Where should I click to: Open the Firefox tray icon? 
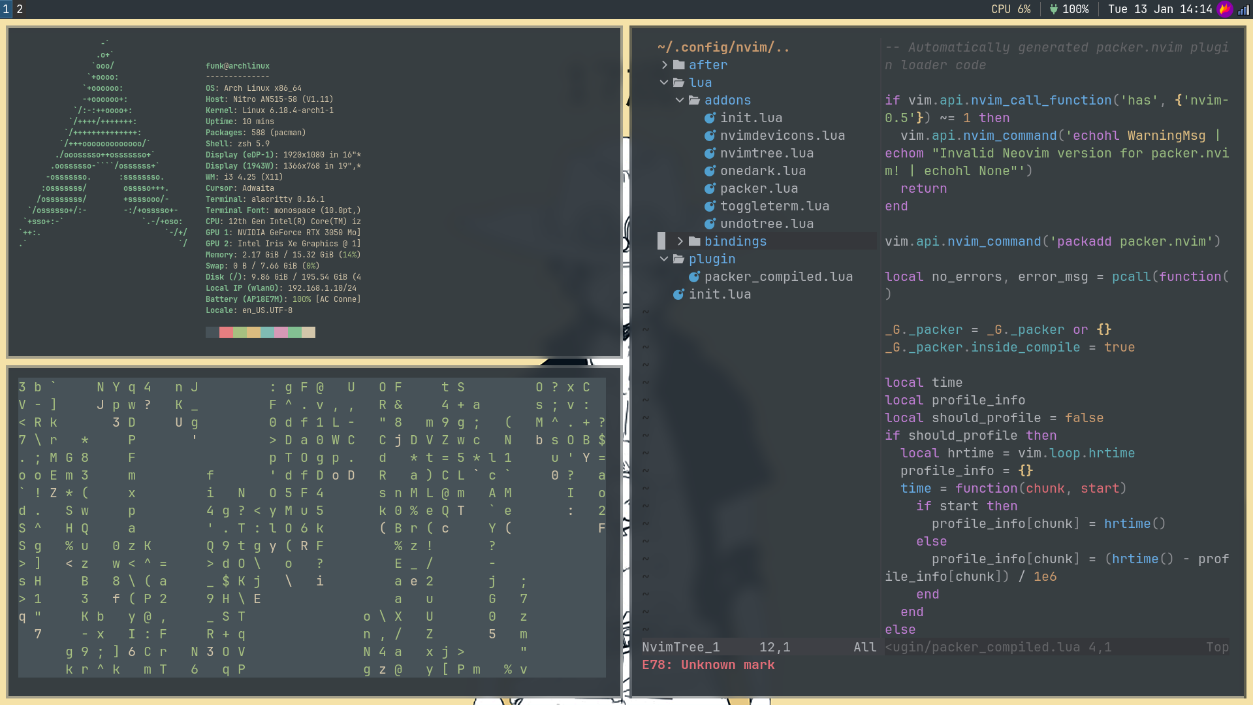coord(1225,9)
